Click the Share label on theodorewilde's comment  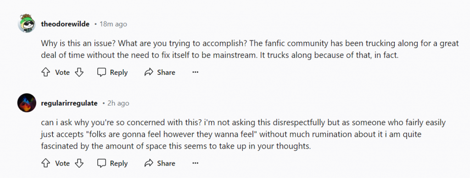click(166, 72)
